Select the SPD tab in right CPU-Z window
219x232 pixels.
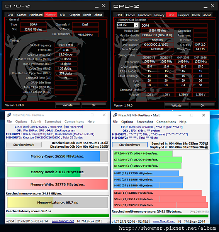[x=171, y=15]
